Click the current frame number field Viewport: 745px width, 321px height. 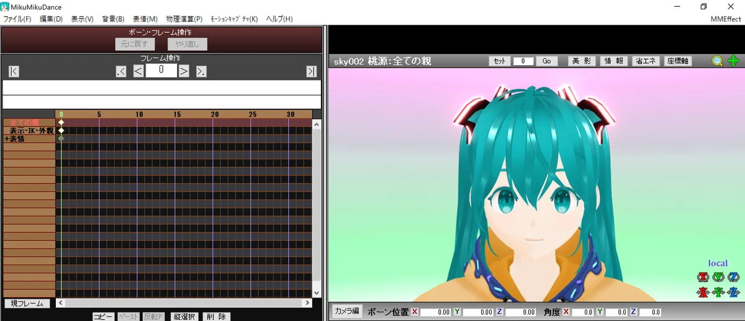click(x=161, y=70)
